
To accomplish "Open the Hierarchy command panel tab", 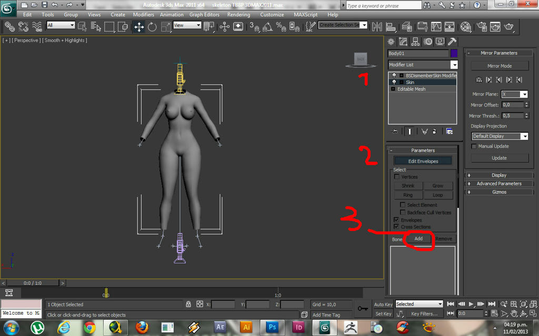I will (415, 42).
